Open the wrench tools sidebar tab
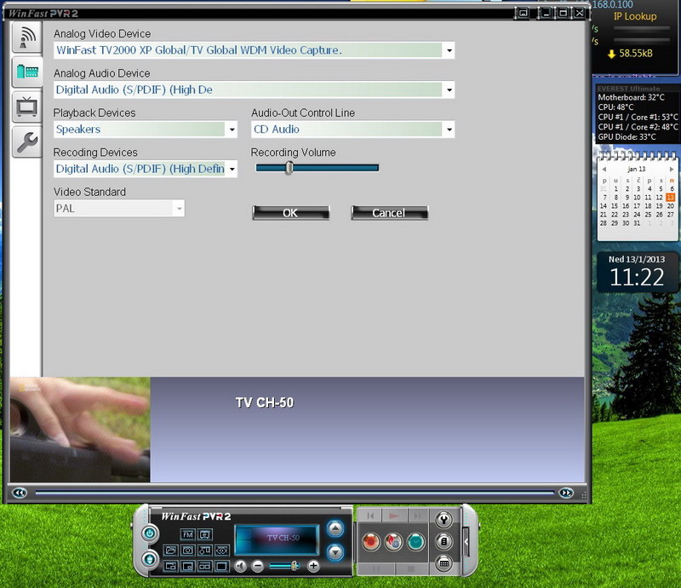This screenshot has height=588, width=681. pyautogui.click(x=27, y=141)
